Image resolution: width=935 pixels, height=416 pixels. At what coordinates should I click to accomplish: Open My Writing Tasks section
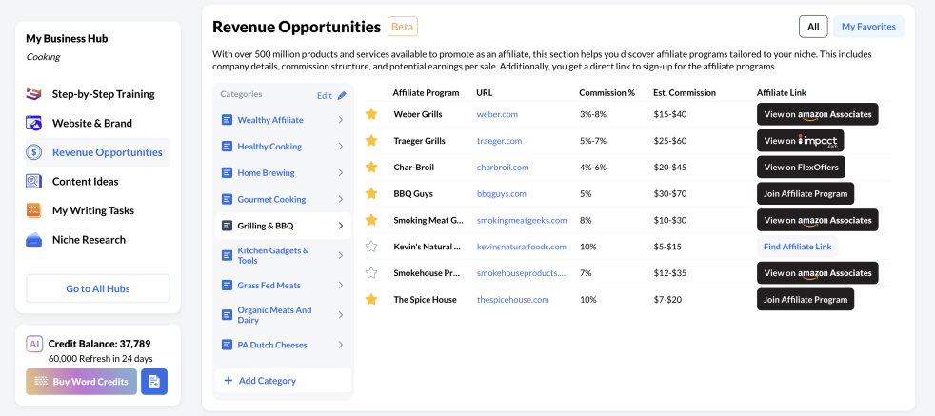click(98, 210)
